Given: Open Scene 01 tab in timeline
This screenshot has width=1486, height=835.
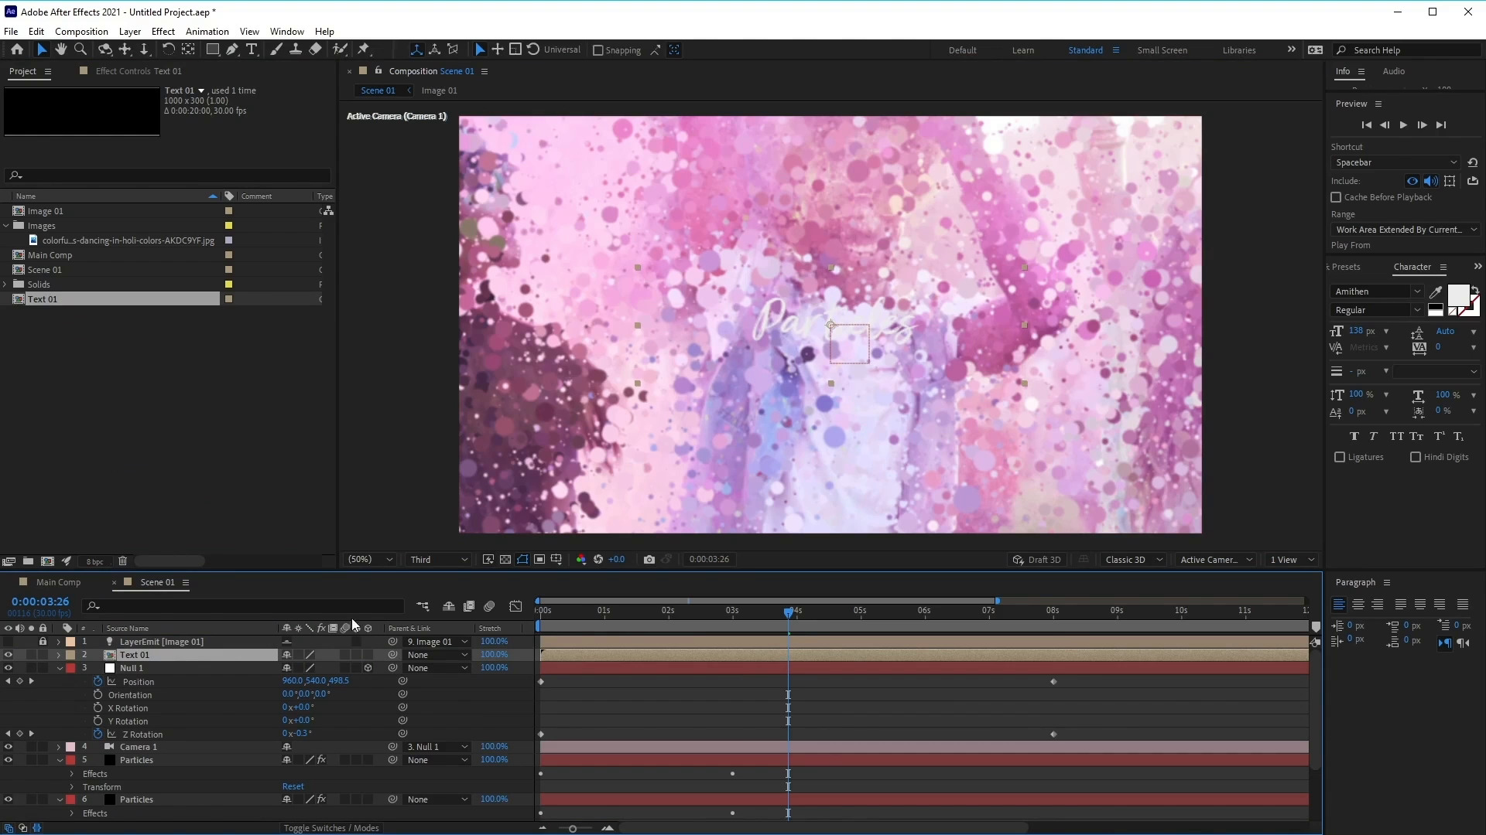Looking at the screenshot, I should pos(156,582).
